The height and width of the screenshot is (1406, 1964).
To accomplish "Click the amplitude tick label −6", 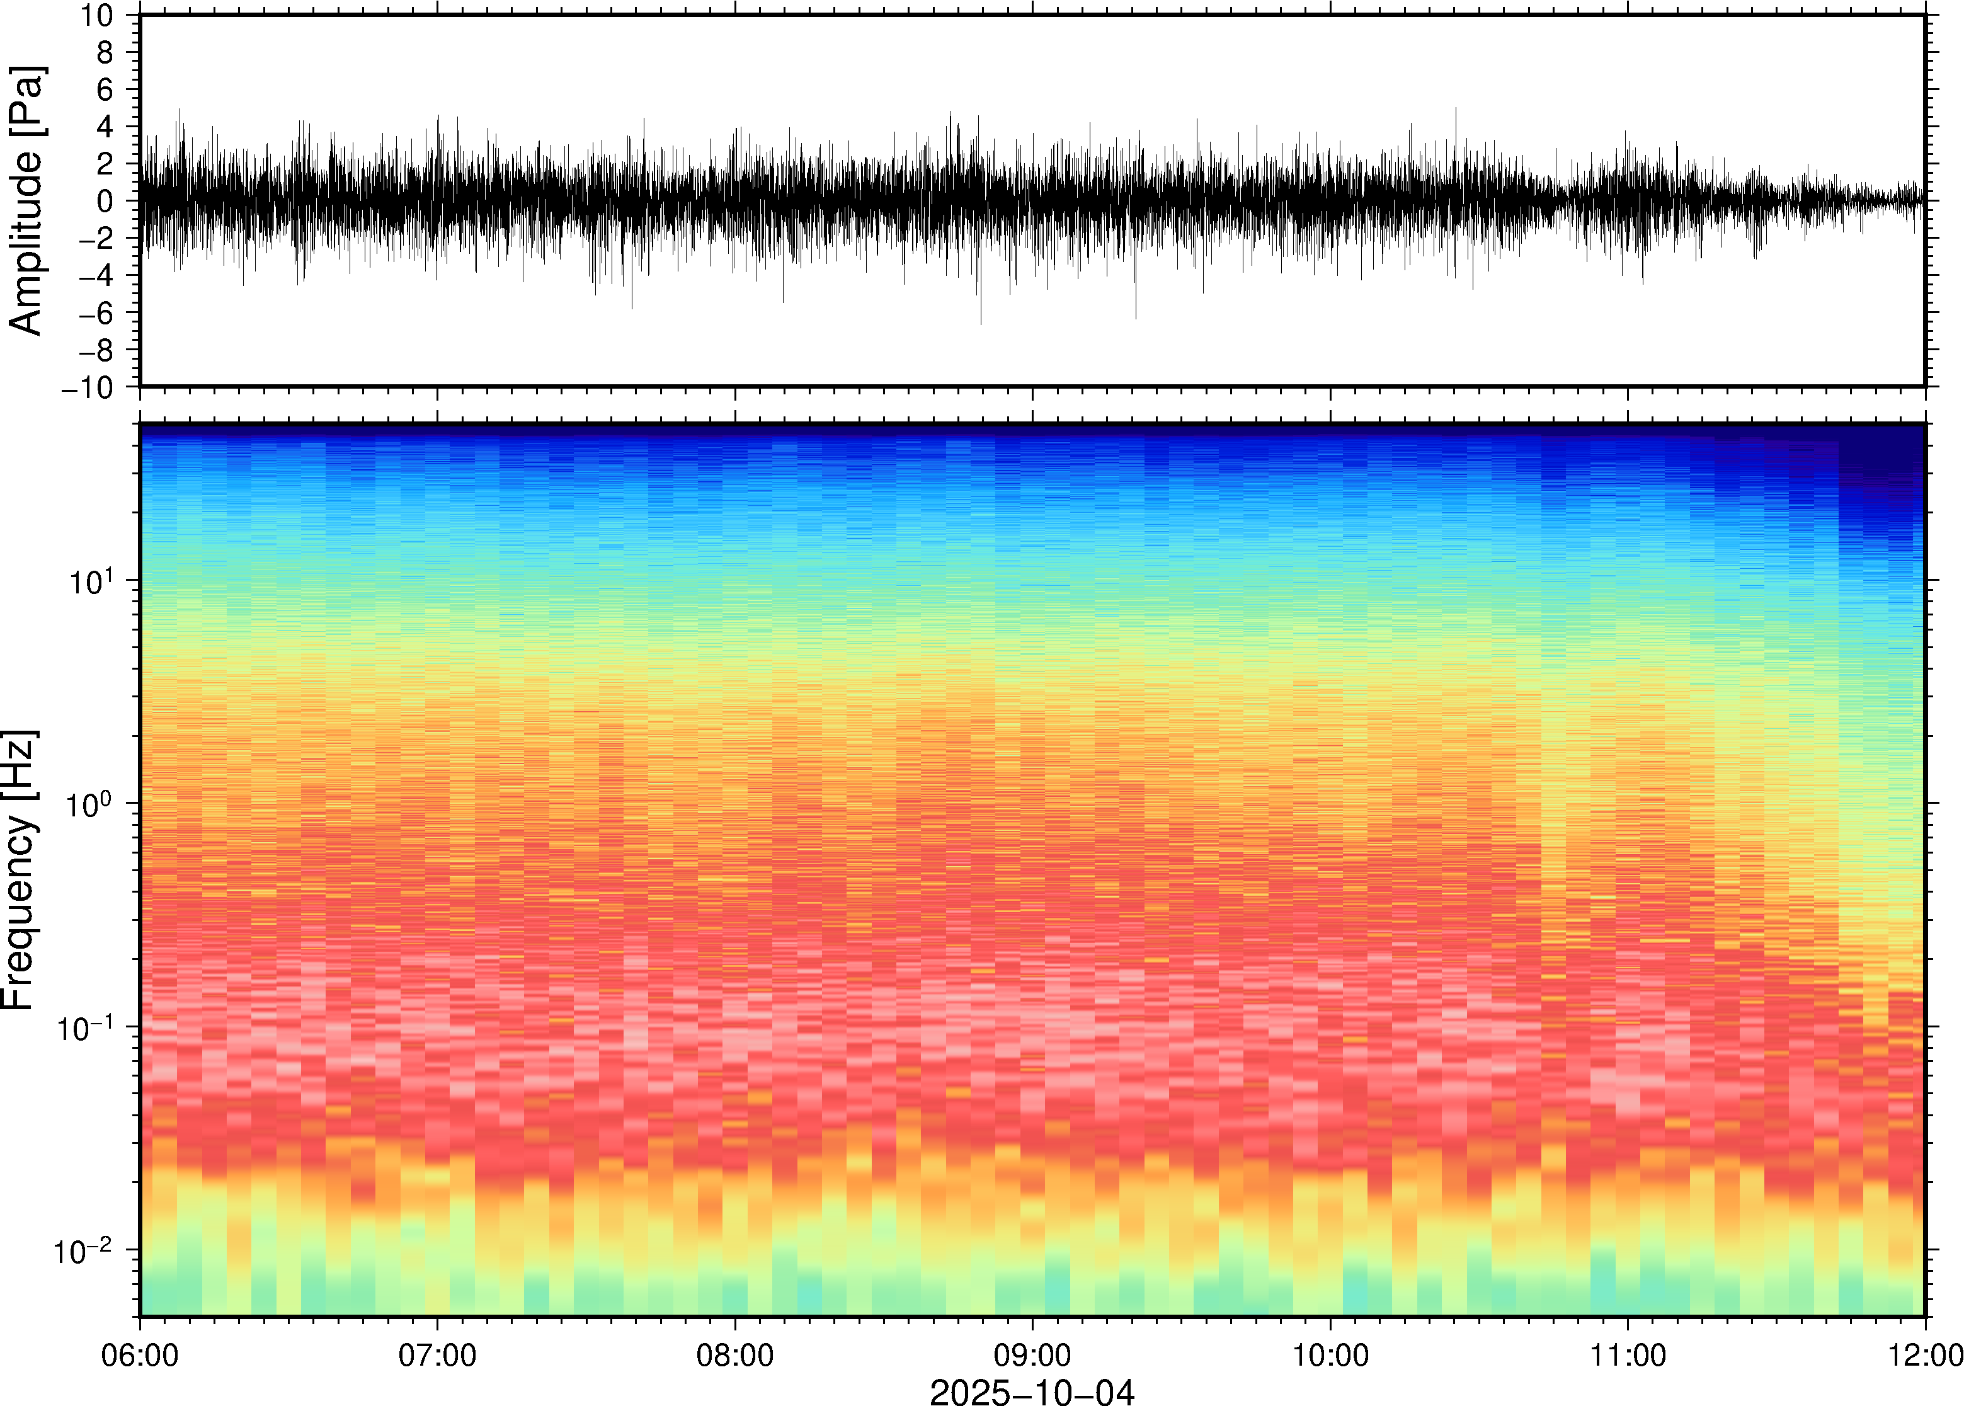I will coord(97,314).
